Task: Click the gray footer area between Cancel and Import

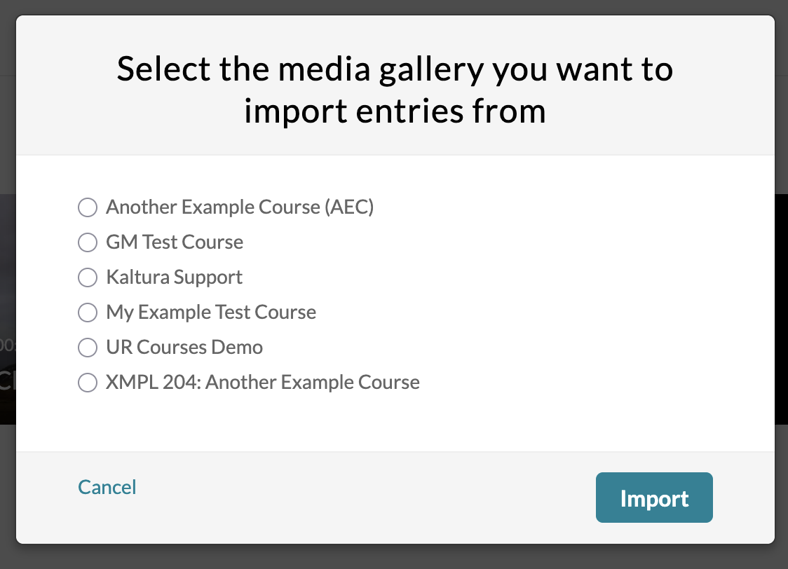Action: click(x=365, y=498)
